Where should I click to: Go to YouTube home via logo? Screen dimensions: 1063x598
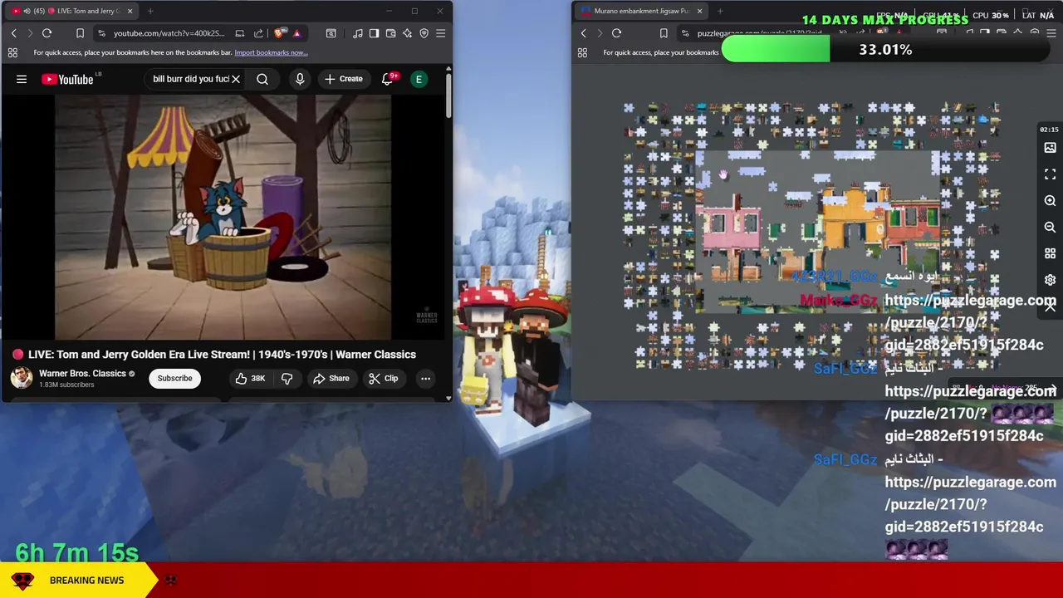tap(68, 79)
